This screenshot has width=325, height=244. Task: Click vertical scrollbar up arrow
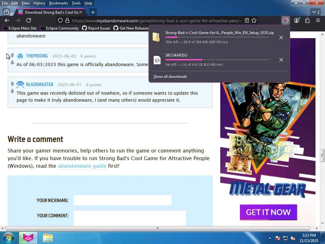[x=322, y=34]
